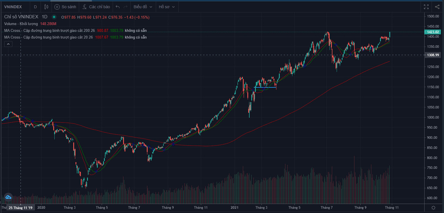Select the MA Cross 200 26 indicator legend
444x213 pixels.
point(49,30)
